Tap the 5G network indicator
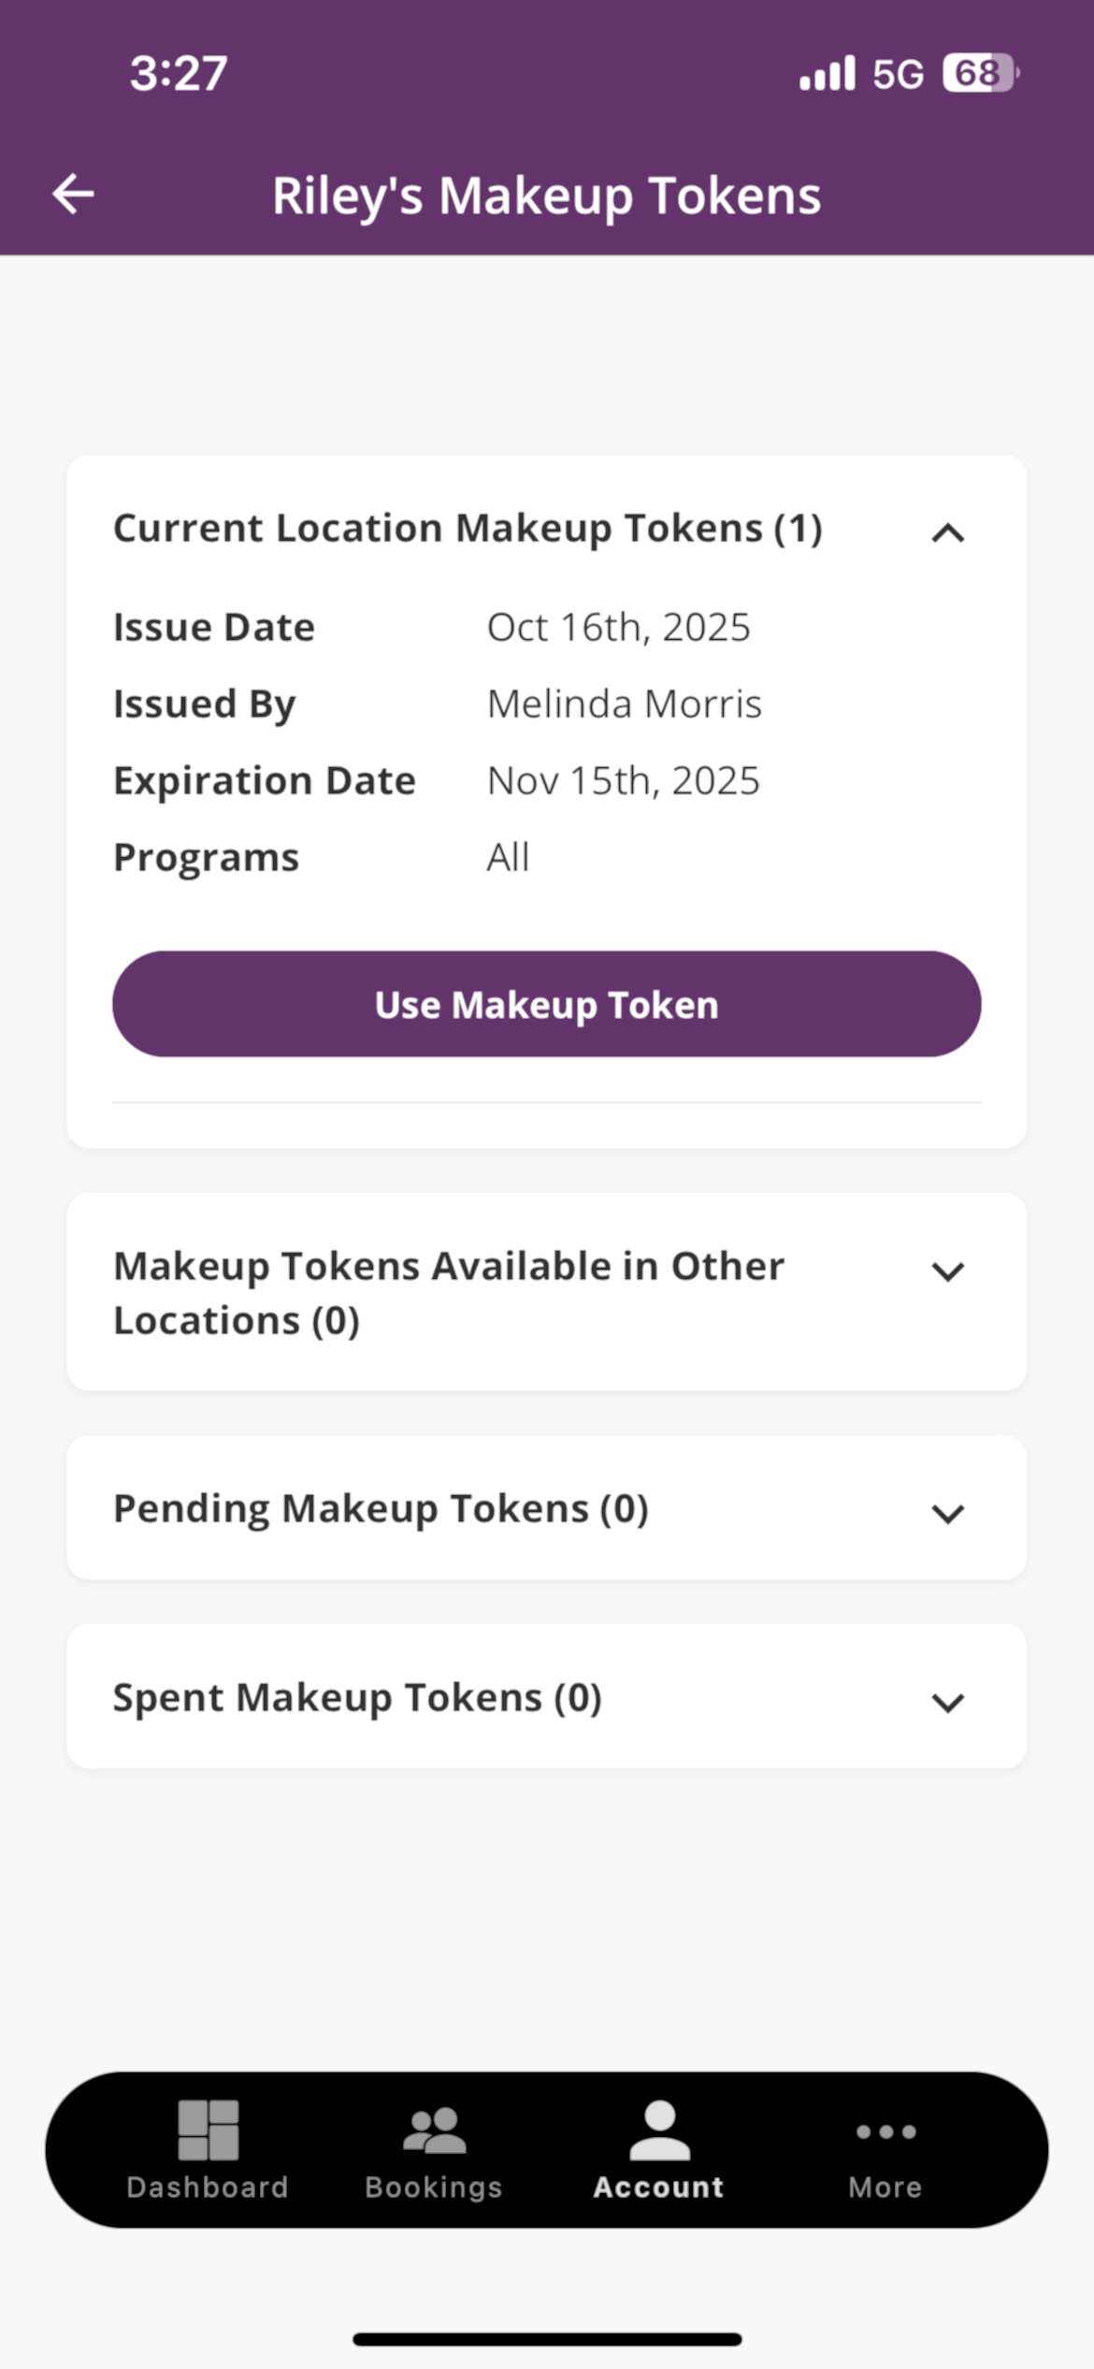The width and height of the screenshot is (1094, 2369). (x=898, y=74)
